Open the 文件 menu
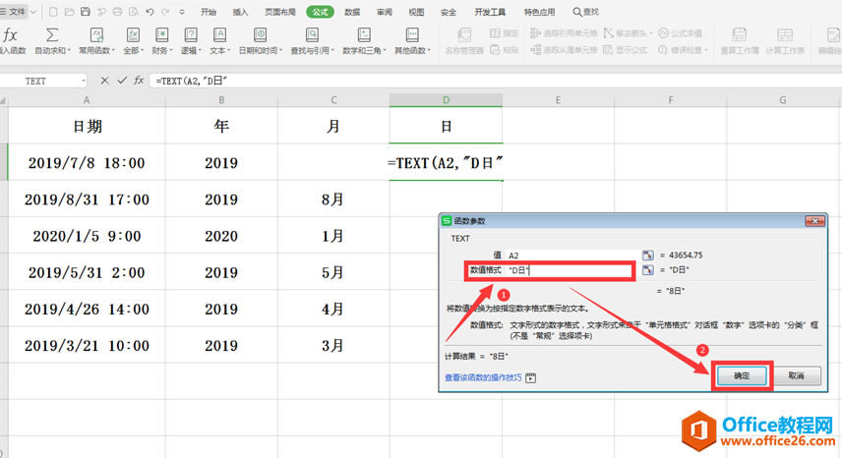 coord(14,12)
